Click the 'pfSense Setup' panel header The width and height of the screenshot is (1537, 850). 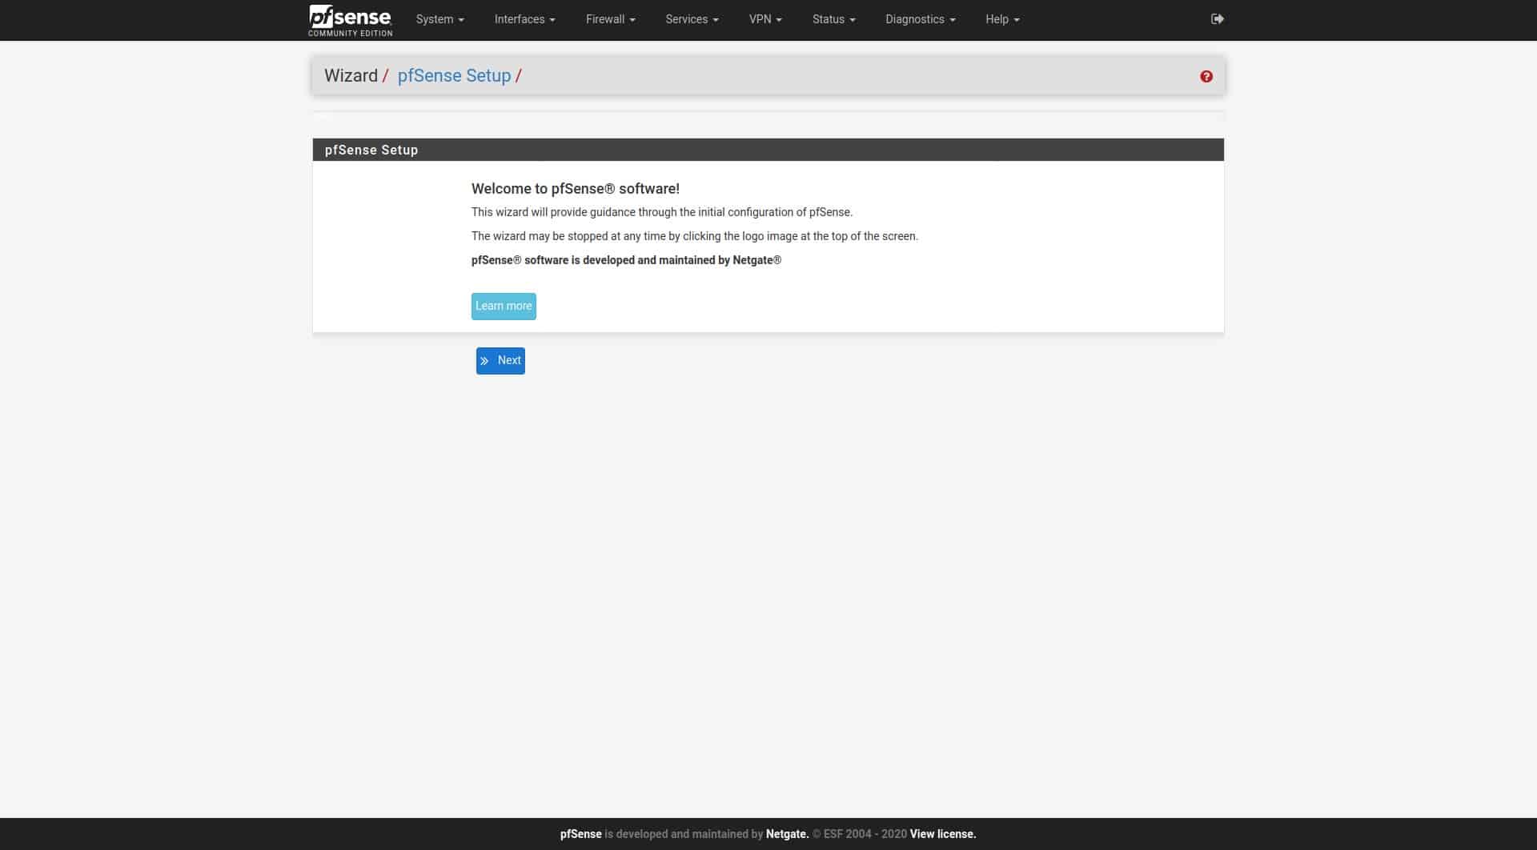768,150
